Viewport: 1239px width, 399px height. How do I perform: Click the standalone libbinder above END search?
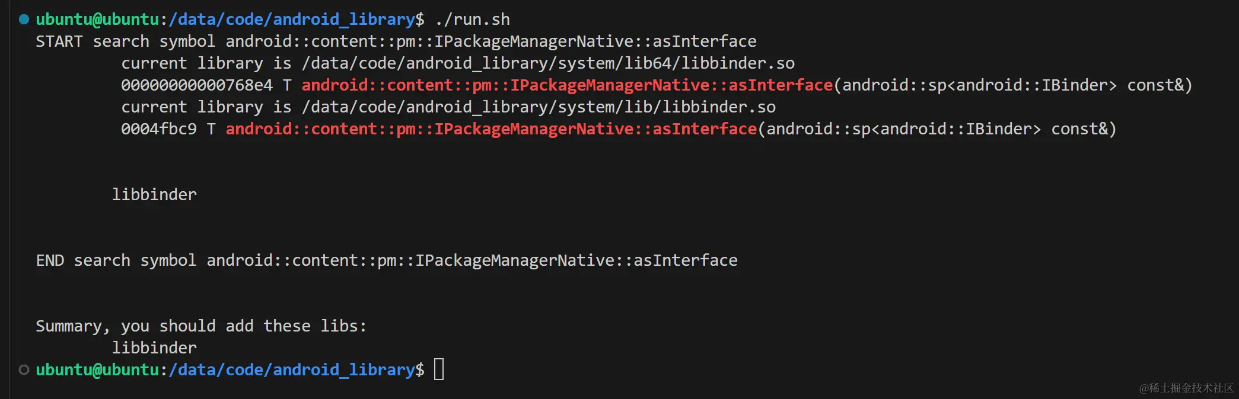[154, 195]
